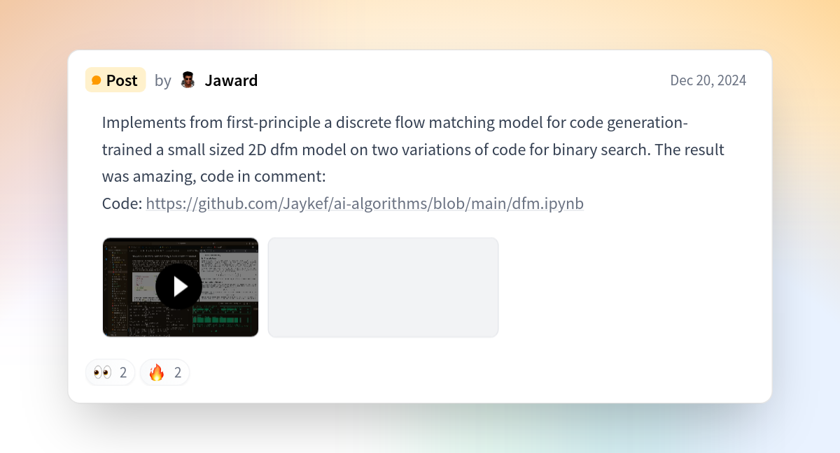
Task: Click the 'Implements from first-principle' text line
Action: (x=395, y=122)
